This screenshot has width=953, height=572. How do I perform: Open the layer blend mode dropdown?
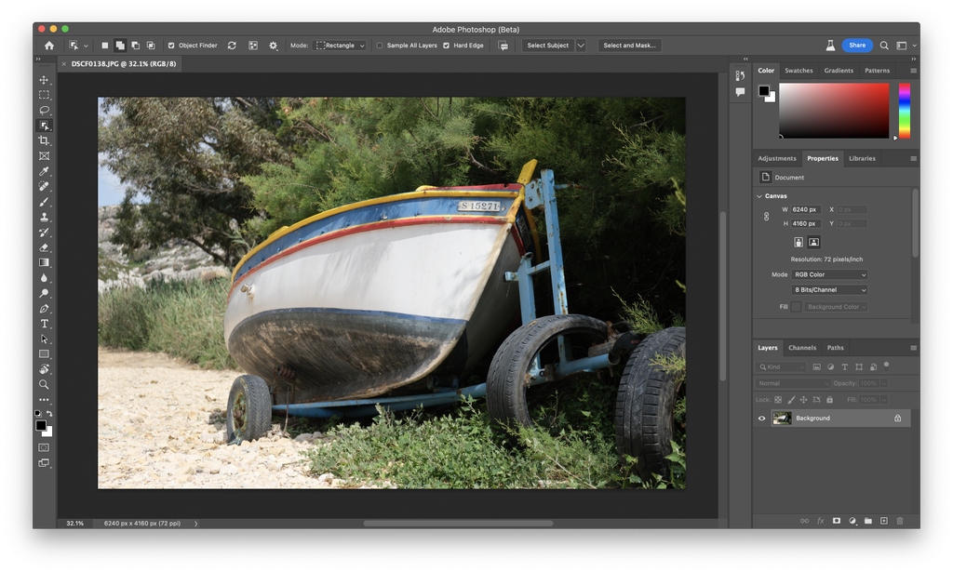point(793,382)
